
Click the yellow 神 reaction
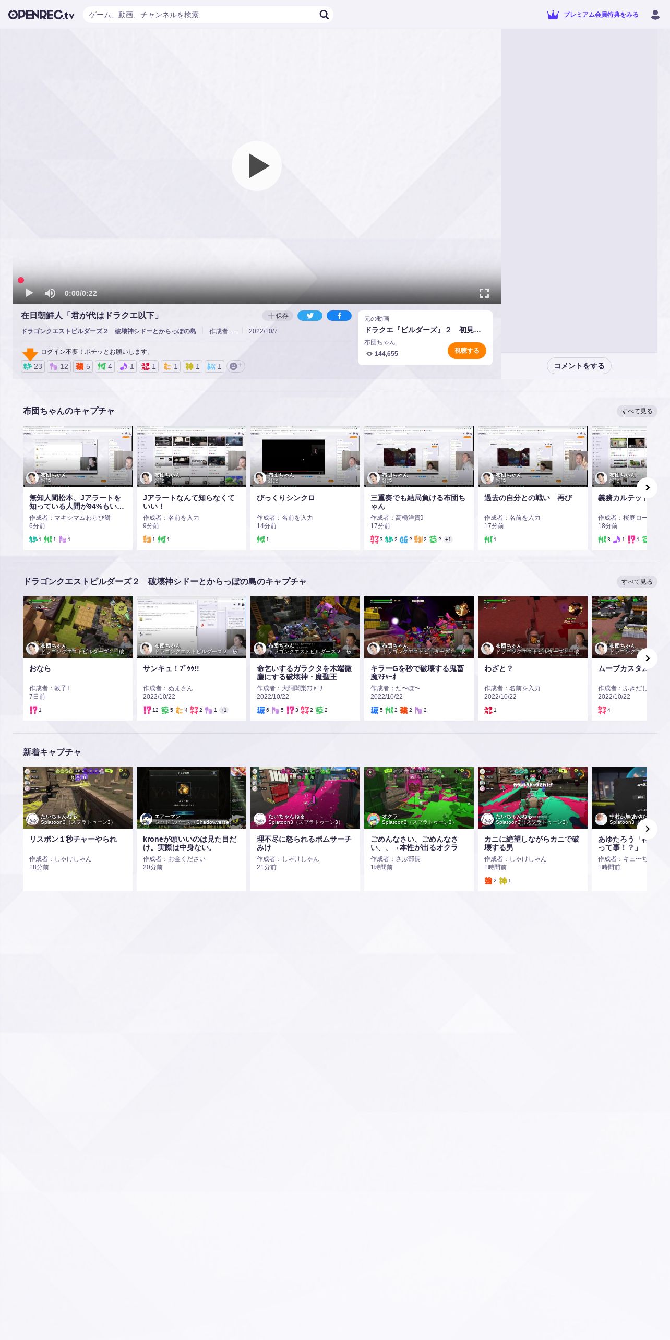(x=193, y=366)
